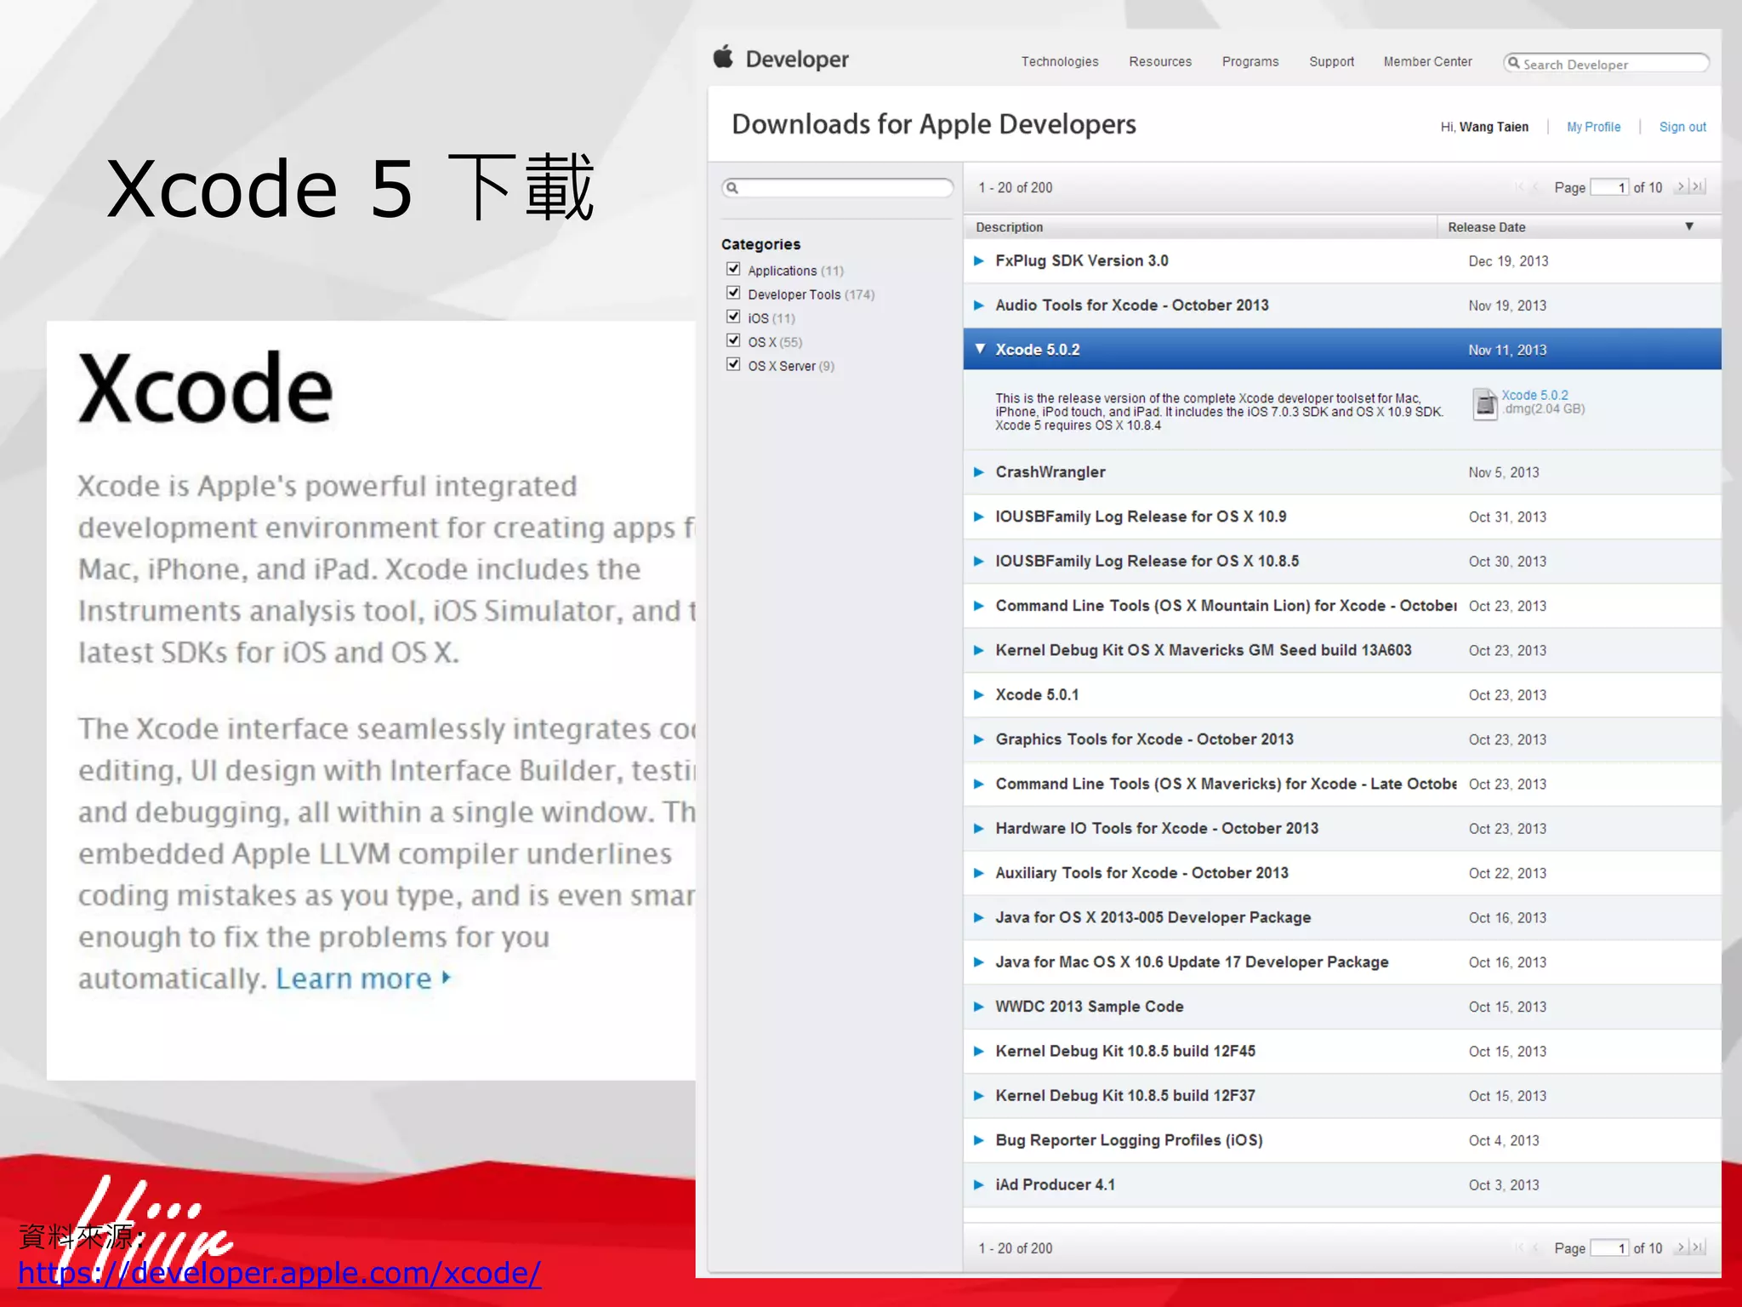Click the Apple logo in Developer header
1742x1307 pixels.
[723, 57]
